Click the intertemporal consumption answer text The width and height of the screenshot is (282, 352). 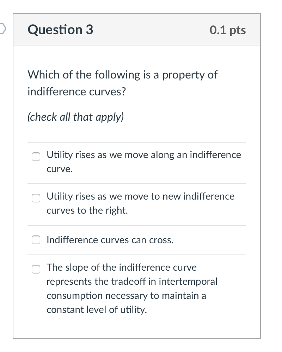coord(132,289)
